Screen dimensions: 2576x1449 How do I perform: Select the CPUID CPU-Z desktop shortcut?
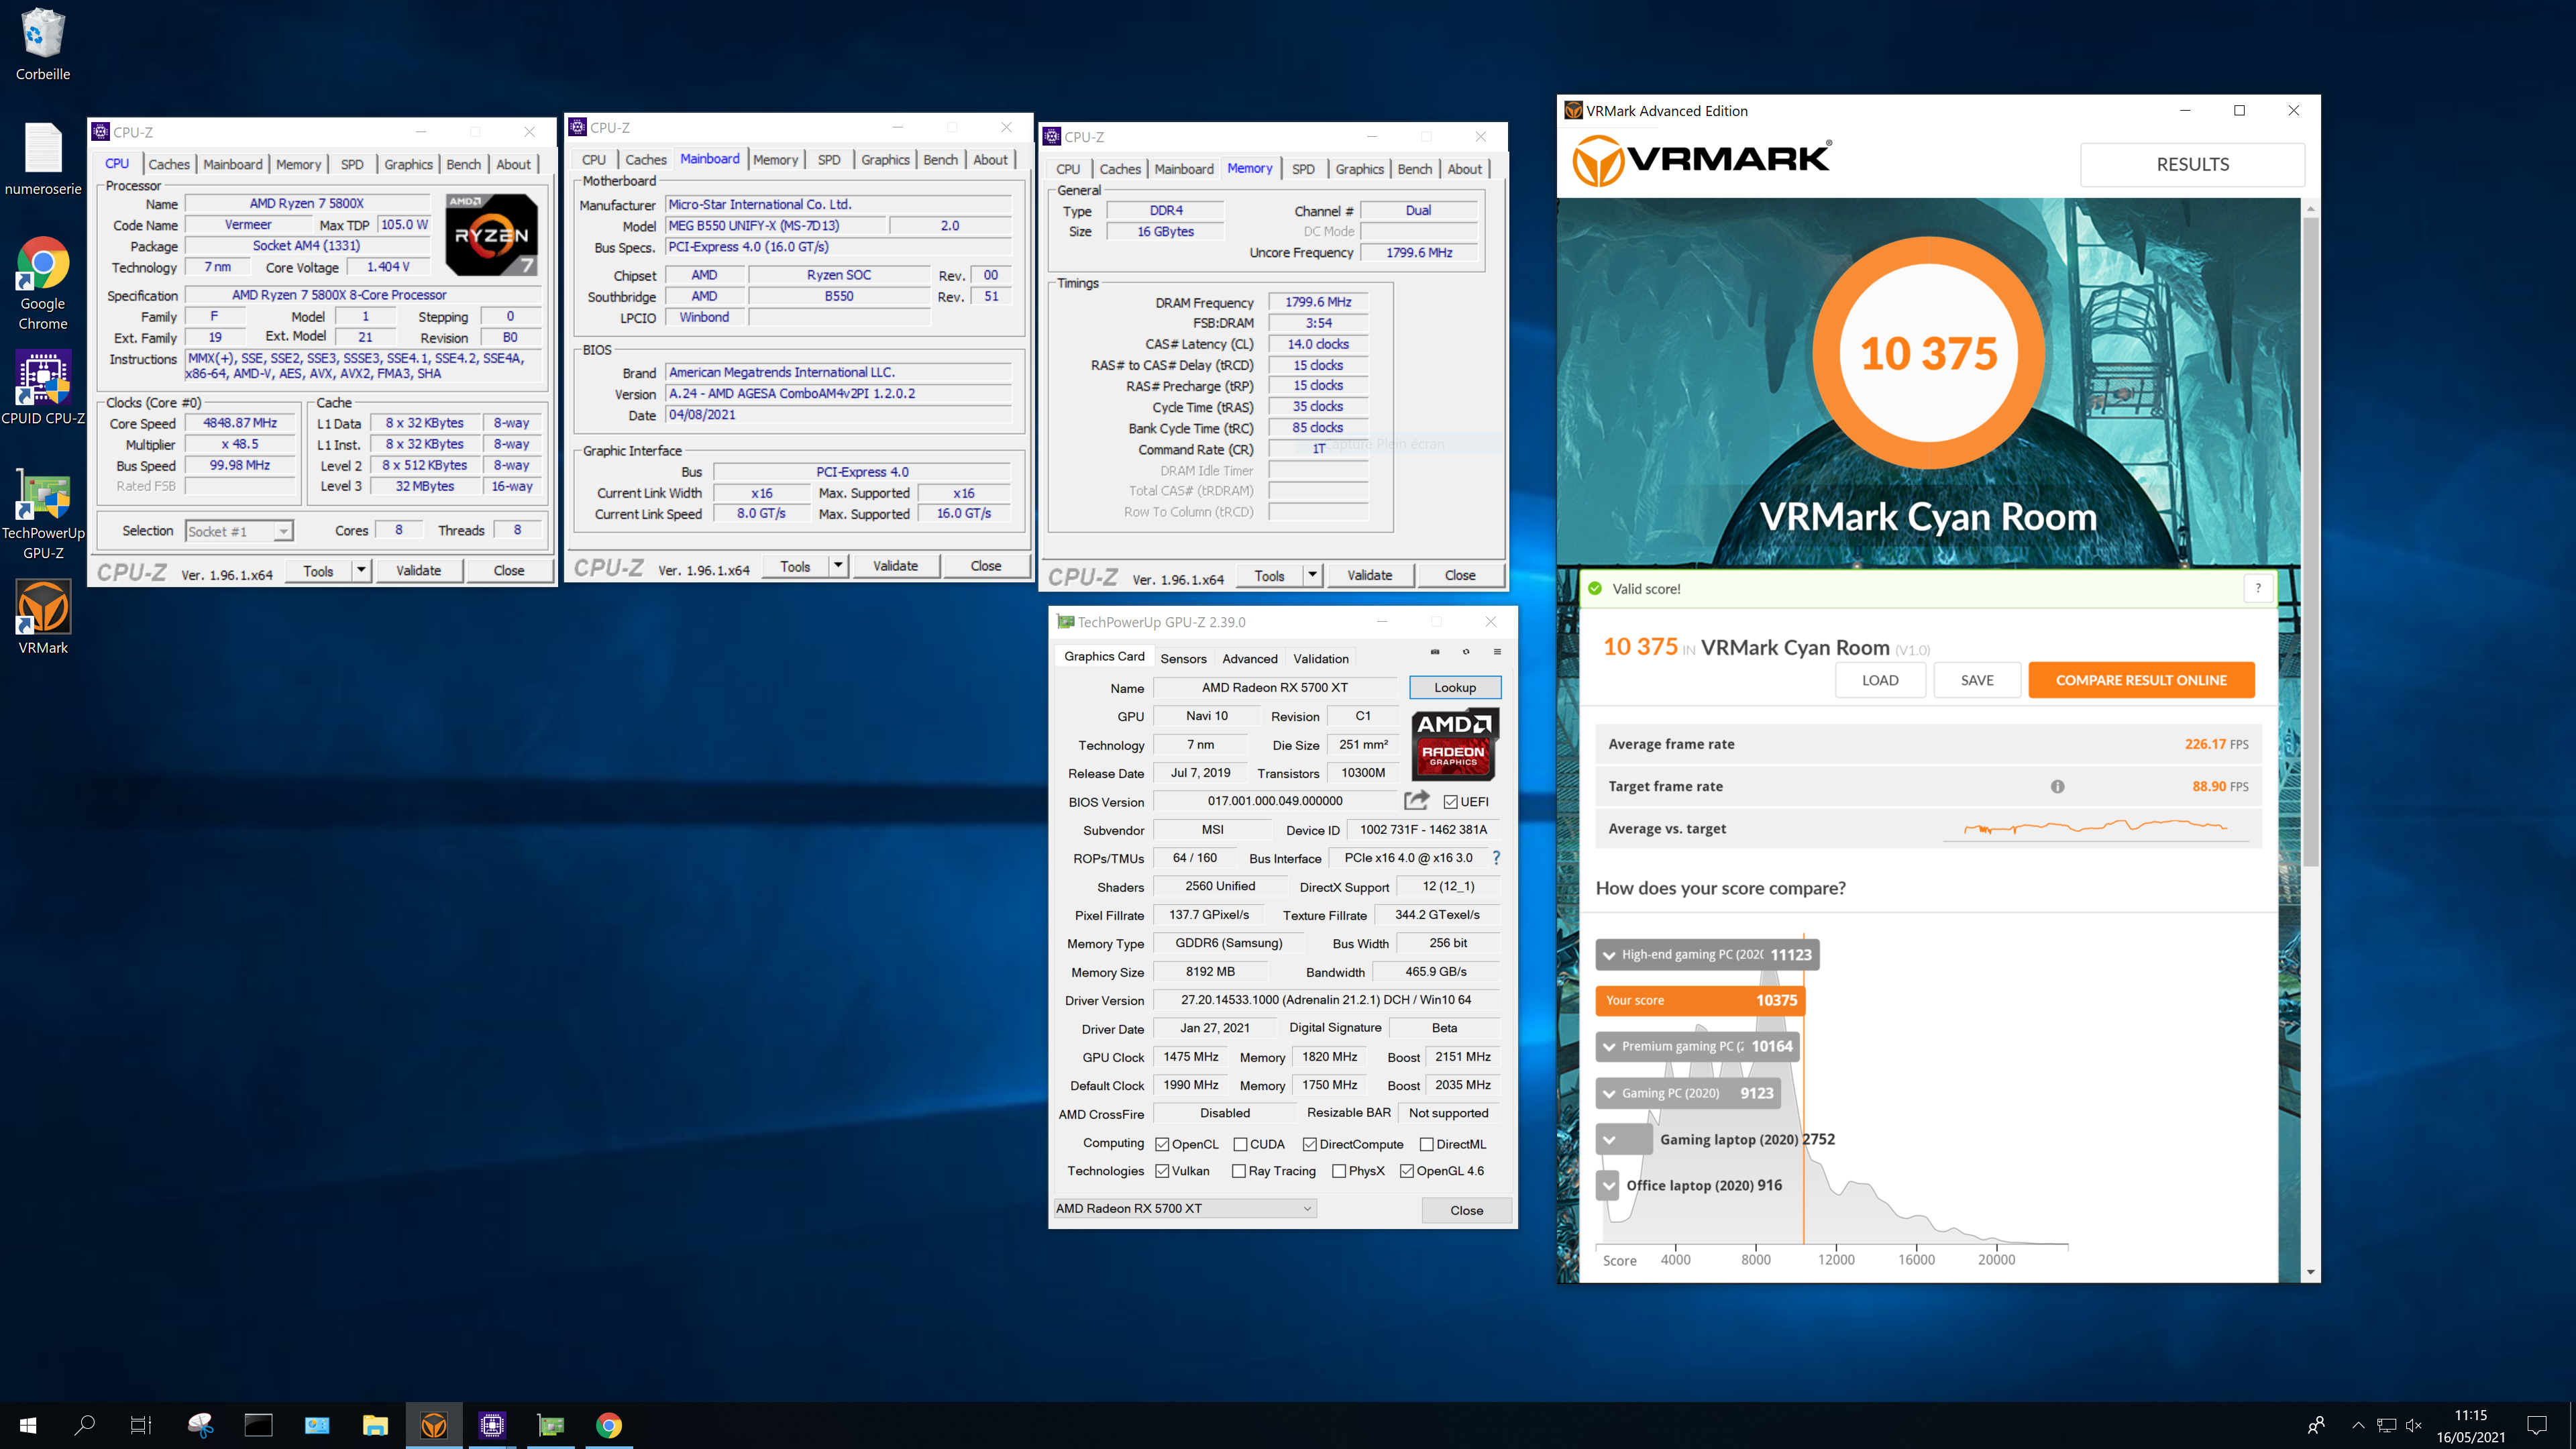coord(43,388)
